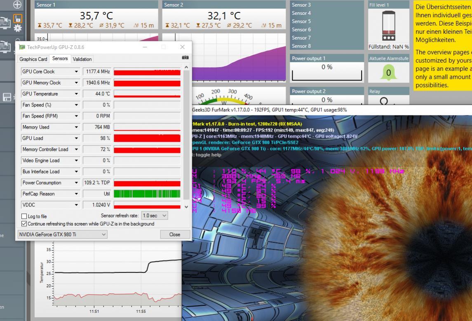
Task: Click the Sensor 2 panel header
Action: coord(224,5)
